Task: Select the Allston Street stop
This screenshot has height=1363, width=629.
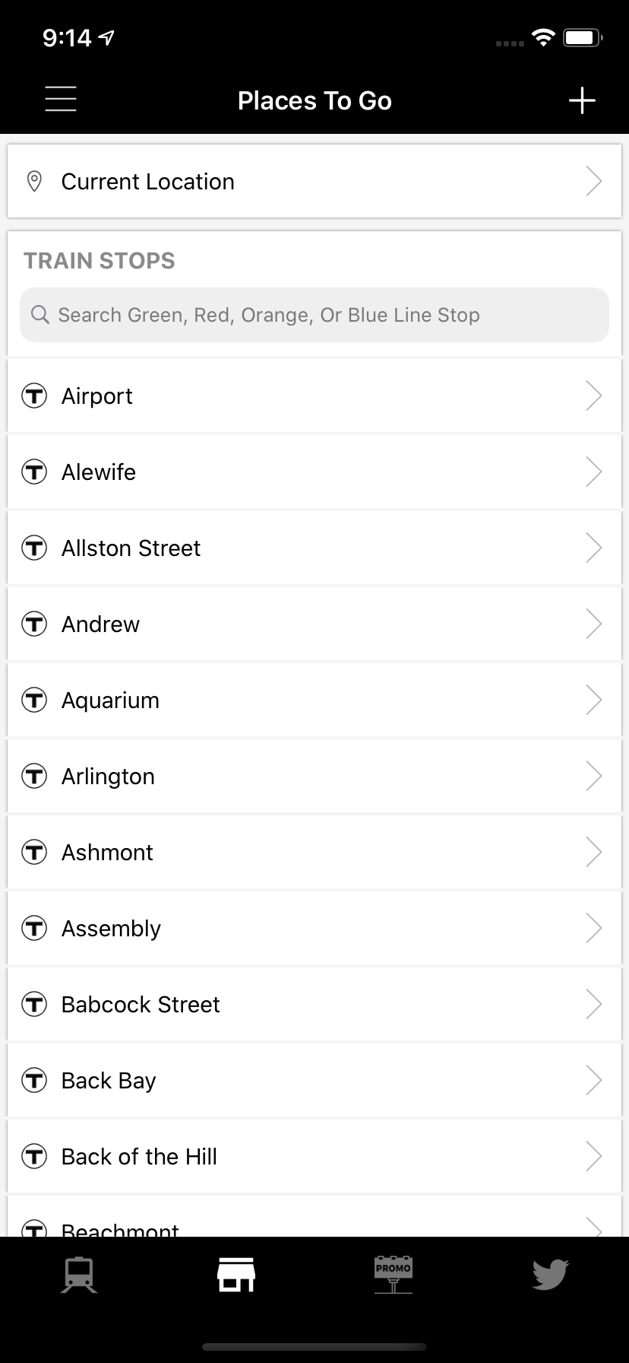Action: click(131, 548)
